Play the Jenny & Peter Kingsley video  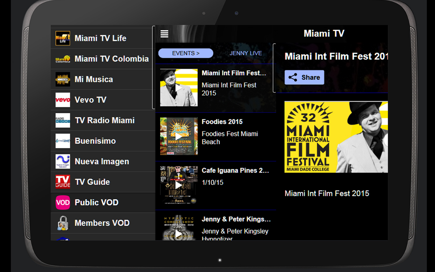[179, 235]
